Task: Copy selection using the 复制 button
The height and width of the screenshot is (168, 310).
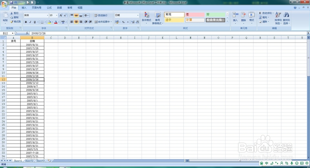Action: coord(15,17)
